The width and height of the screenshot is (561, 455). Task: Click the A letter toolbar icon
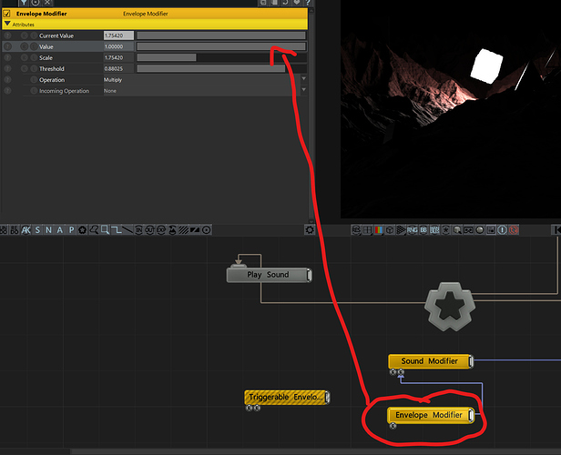coord(60,230)
